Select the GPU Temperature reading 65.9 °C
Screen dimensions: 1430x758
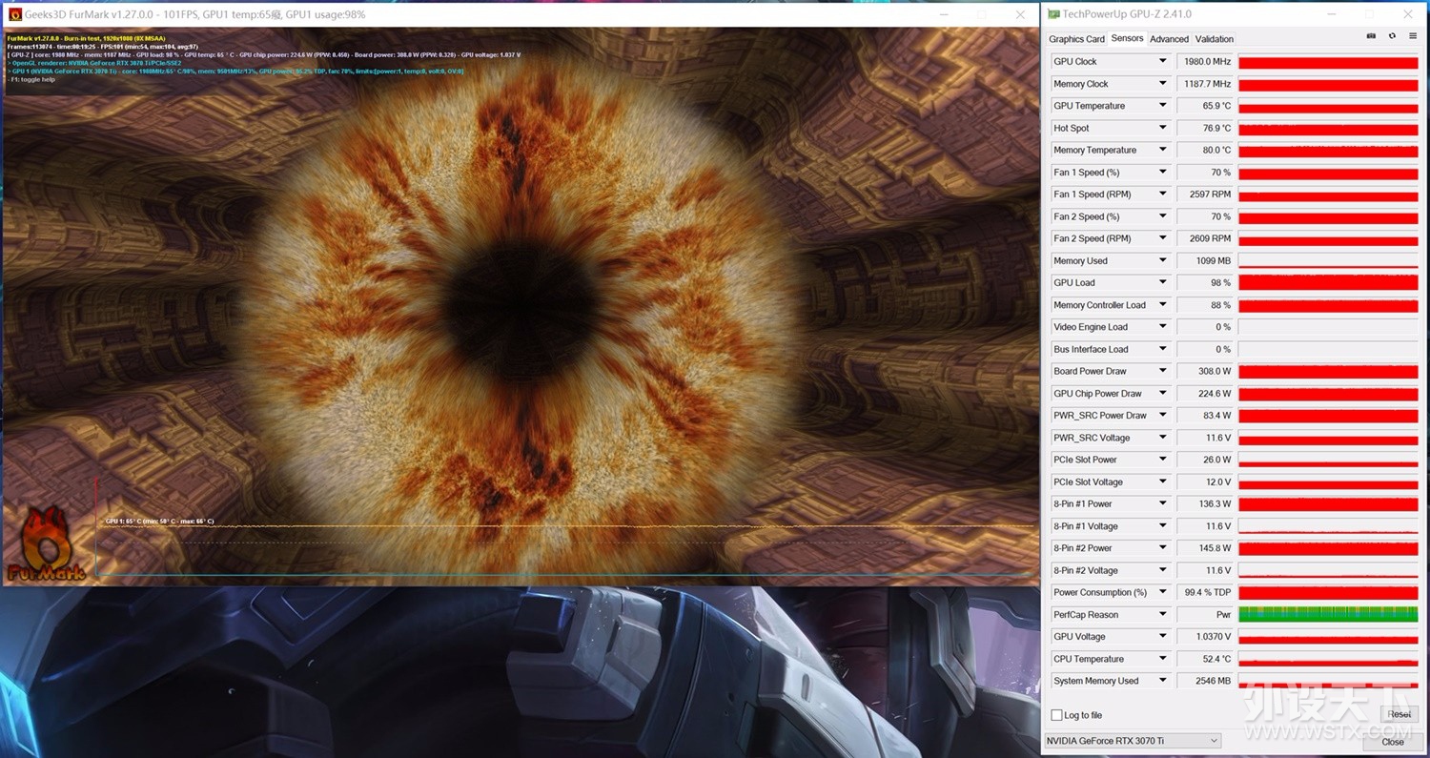pos(1205,106)
